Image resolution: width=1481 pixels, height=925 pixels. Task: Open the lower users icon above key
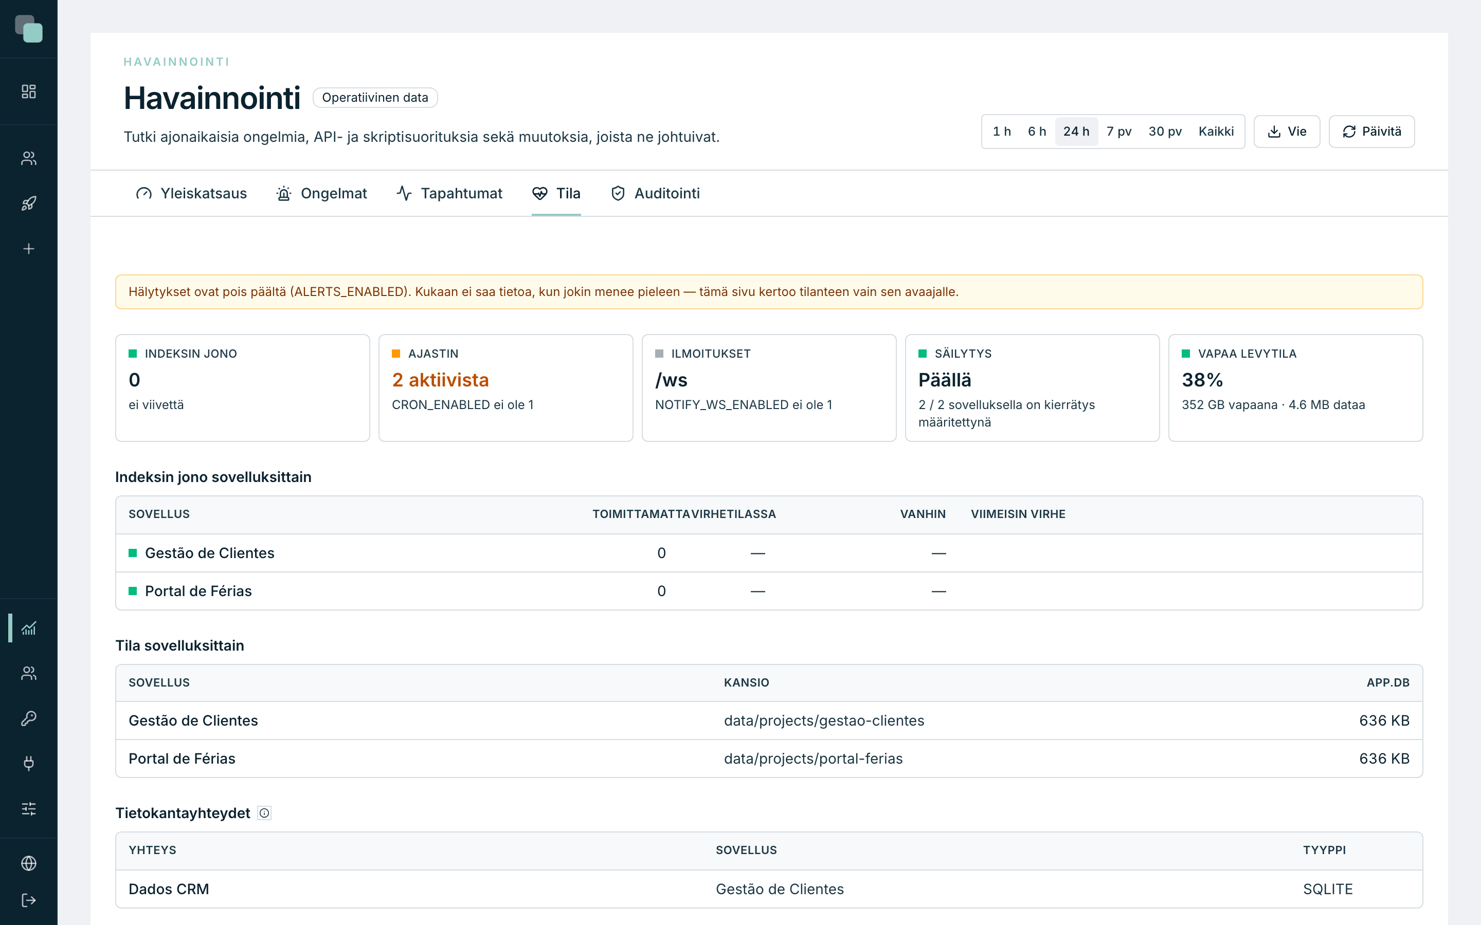pos(29,673)
